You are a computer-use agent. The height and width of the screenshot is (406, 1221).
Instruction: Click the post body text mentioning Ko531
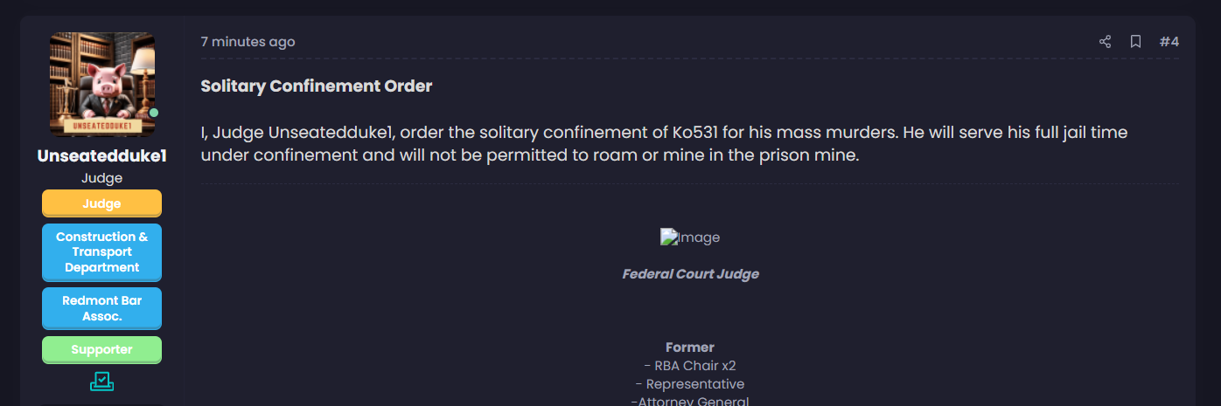coord(664,145)
